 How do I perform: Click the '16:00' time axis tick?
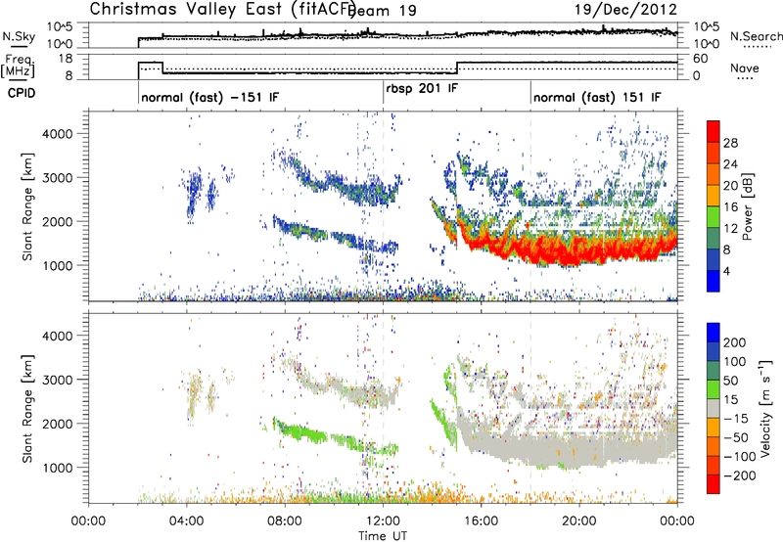482,521
